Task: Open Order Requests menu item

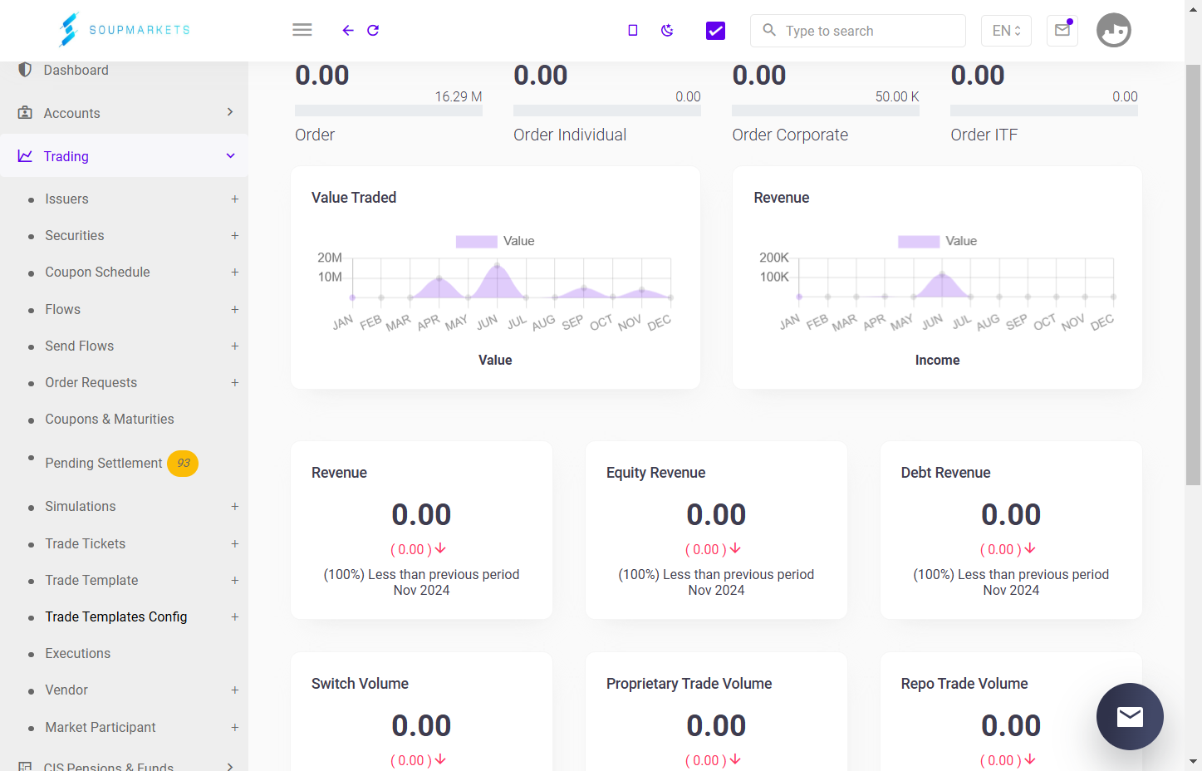Action: point(91,383)
